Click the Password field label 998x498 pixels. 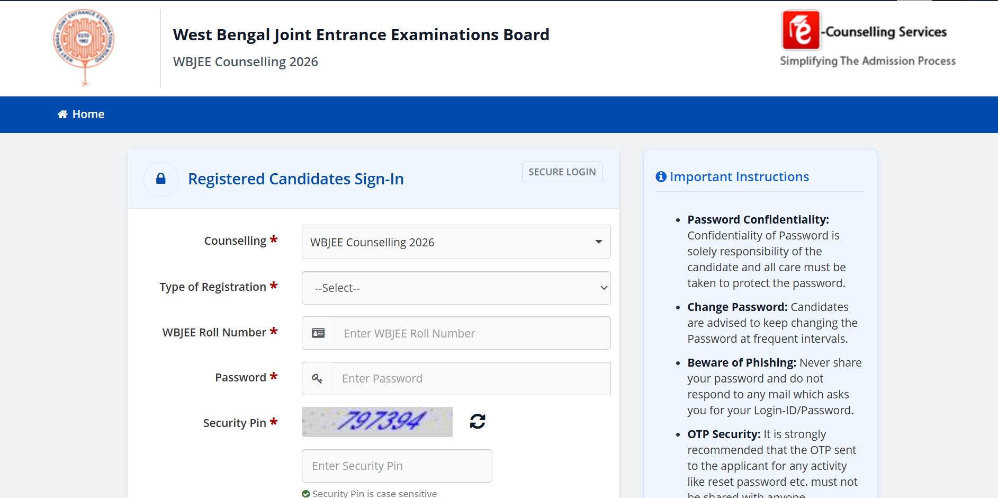pyautogui.click(x=240, y=378)
